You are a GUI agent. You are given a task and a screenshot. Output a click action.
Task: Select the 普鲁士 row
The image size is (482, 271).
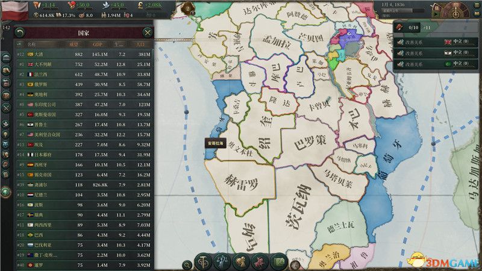[x=84, y=125]
